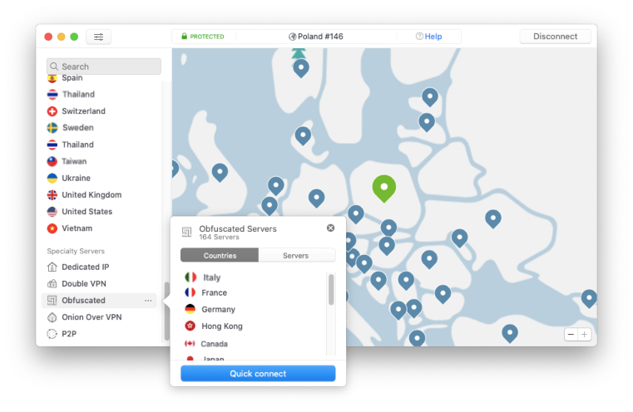The image size is (633, 412).
Task: Click the Ukraine flag icon
Action: tap(52, 179)
